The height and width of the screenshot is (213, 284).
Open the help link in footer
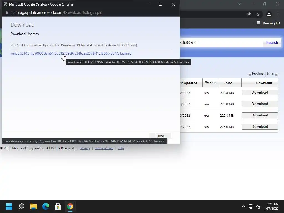point(121,148)
